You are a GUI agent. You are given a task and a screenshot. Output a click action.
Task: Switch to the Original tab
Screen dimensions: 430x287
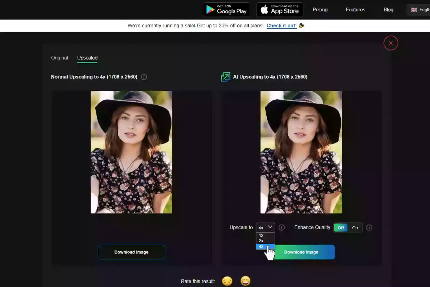tap(59, 58)
